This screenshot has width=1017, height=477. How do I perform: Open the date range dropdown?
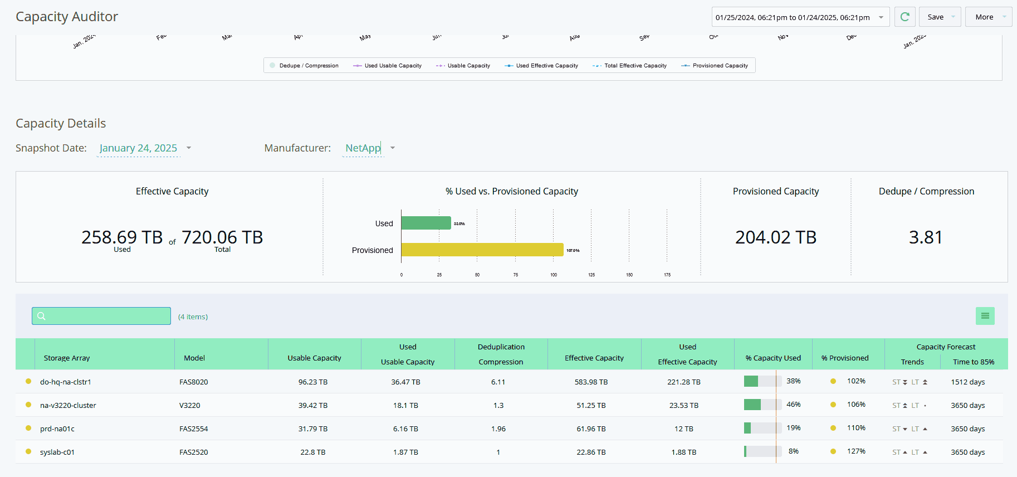tap(800, 17)
